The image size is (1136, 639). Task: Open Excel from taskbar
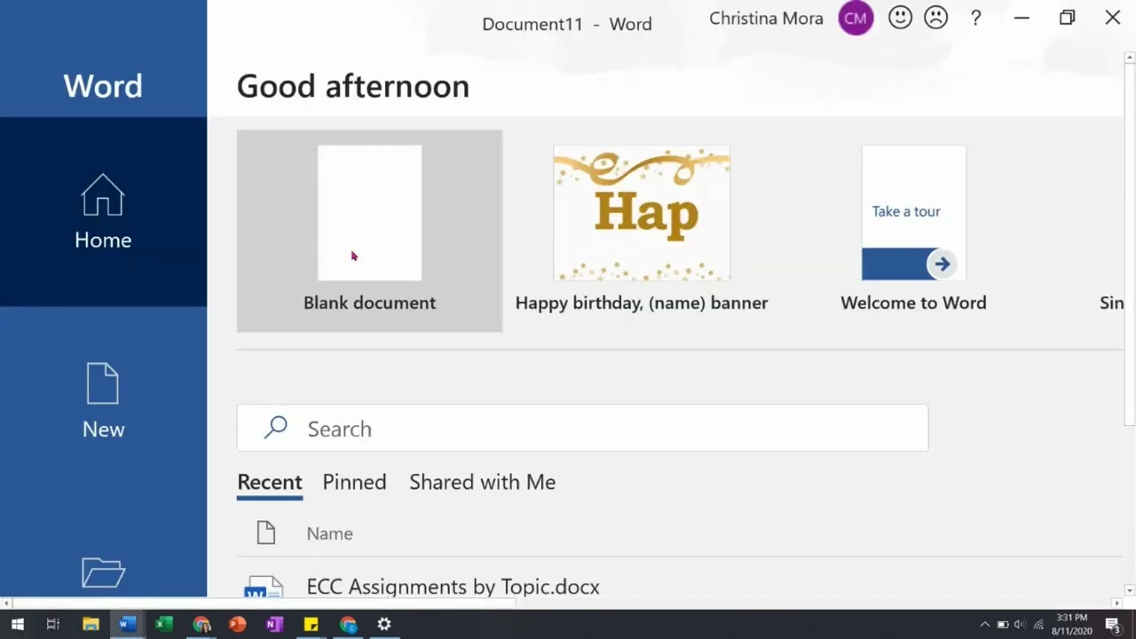[x=164, y=624]
